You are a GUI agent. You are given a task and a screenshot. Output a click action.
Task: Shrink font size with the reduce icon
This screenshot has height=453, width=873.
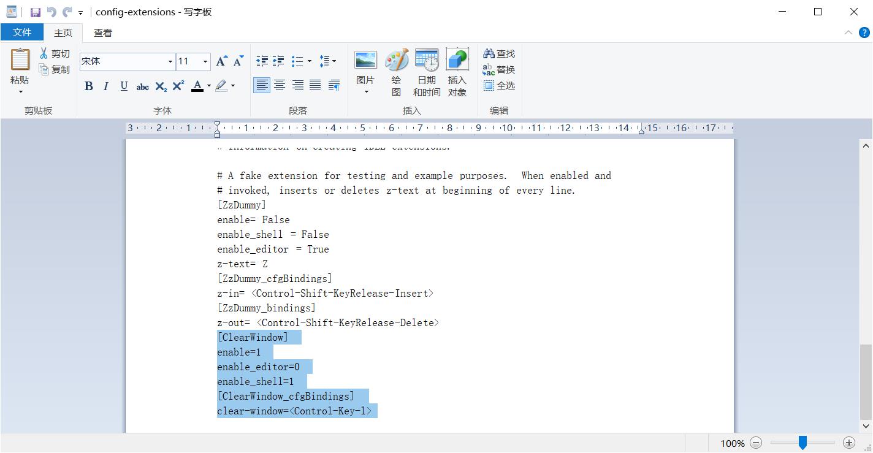click(x=238, y=61)
